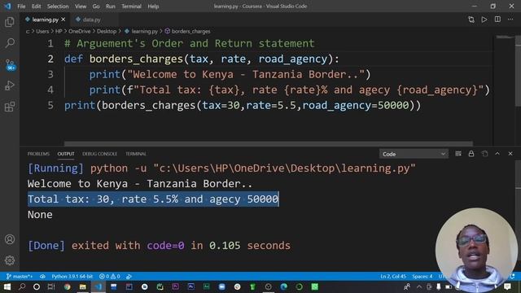Viewport: 521px width, 293px height.
Task: Open Windows Task View
Action: click(50, 286)
